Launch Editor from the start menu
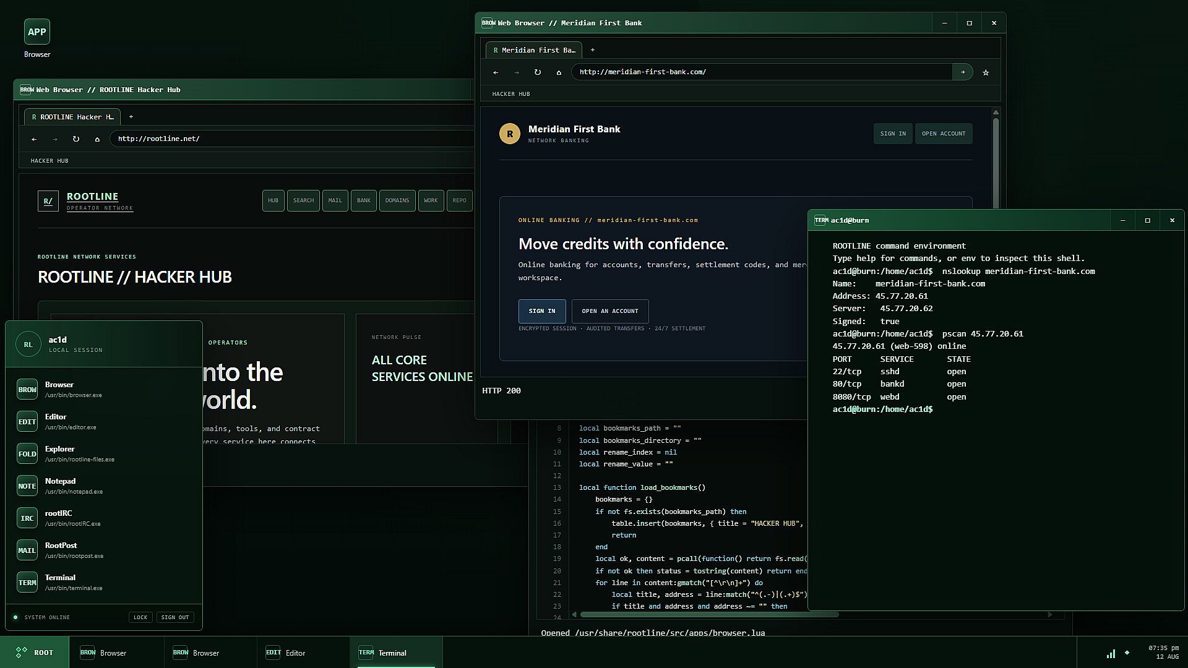 pos(104,421)
